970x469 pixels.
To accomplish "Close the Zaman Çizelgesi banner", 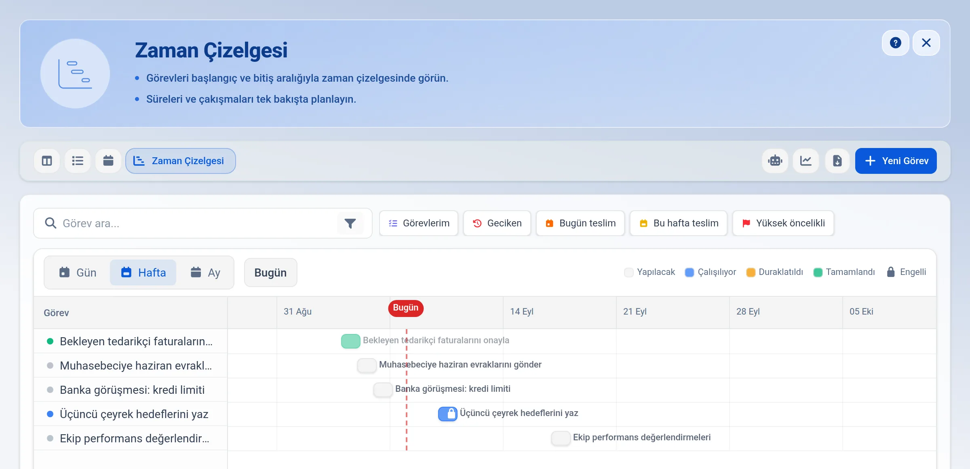I will click(x=926, y=43).
